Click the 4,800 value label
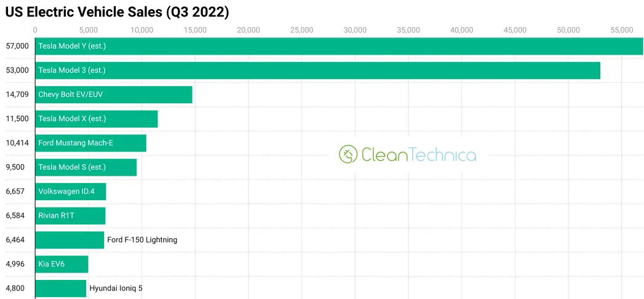This screenshot has width=644, height=299. click(15, 289)
